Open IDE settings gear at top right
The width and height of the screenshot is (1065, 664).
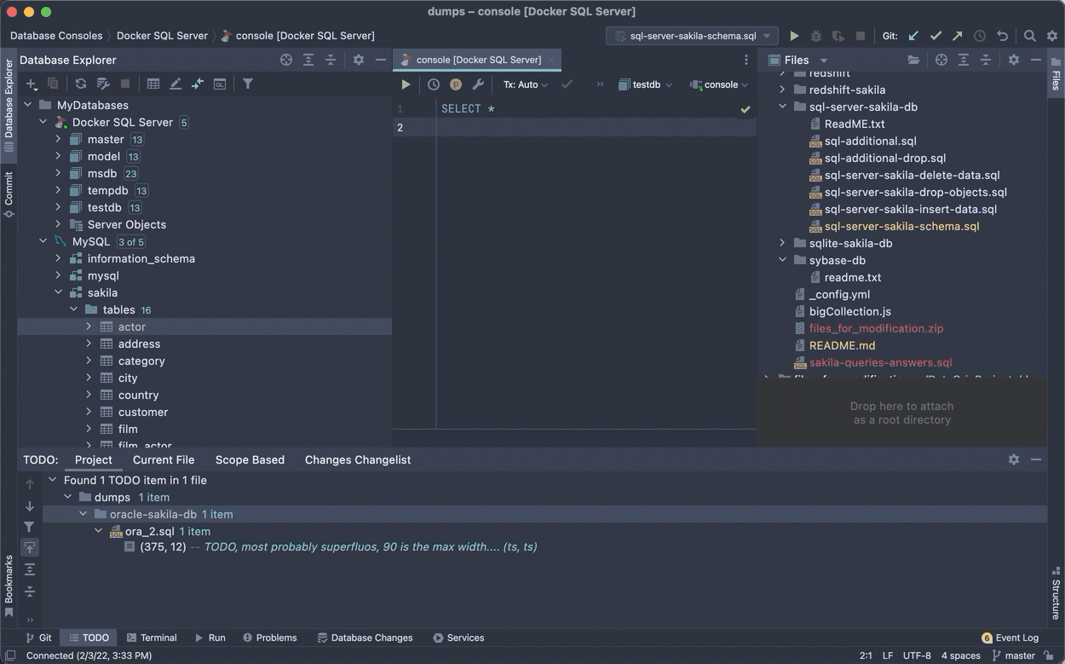(x=1052, y=36)
